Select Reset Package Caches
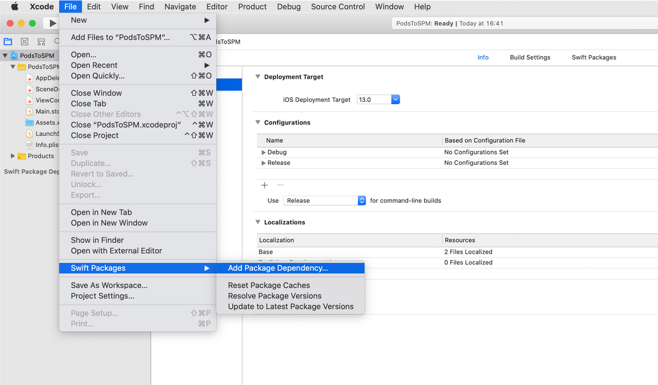The width and height of the screenshot is (658, 385). pyautogui.click(x=290, y=285)
